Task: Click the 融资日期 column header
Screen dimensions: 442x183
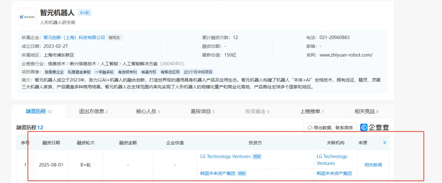Action: click(51, 143)
